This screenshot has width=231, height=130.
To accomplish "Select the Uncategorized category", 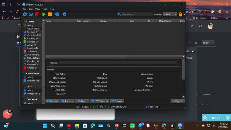I will click(x=33, y=80).
